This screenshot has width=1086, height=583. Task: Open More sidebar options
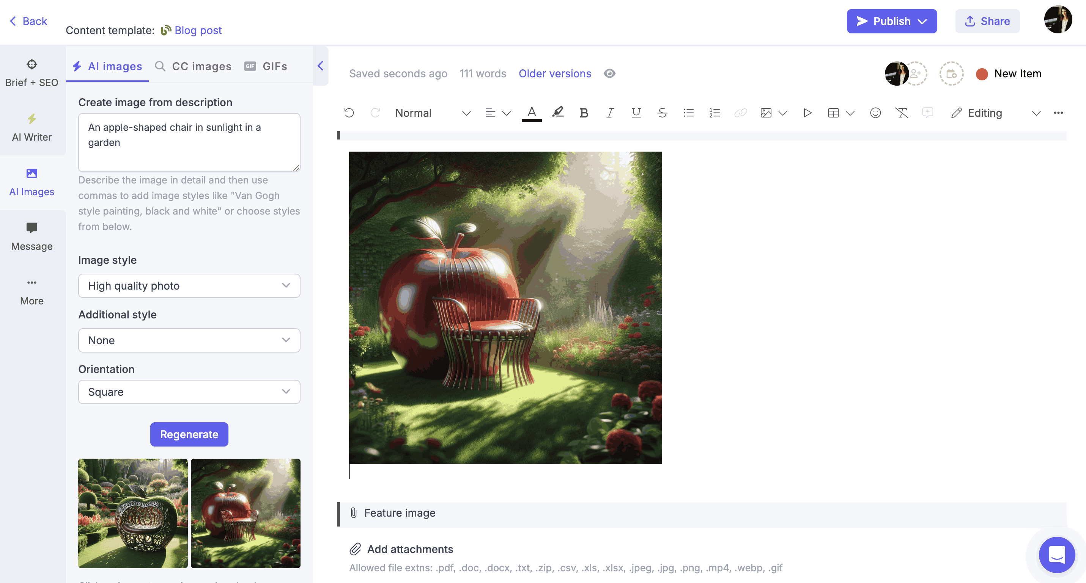tap(32, 292)
